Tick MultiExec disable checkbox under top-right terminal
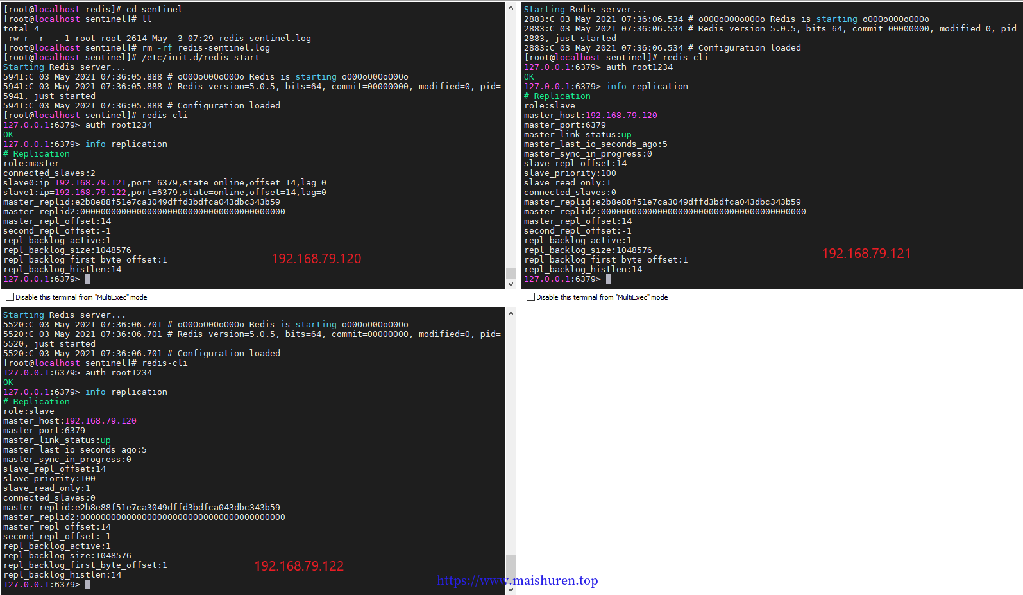Image resolution: width=1023 pixels, height=595 pixels. pyautogui.click(x=530, y=297)
